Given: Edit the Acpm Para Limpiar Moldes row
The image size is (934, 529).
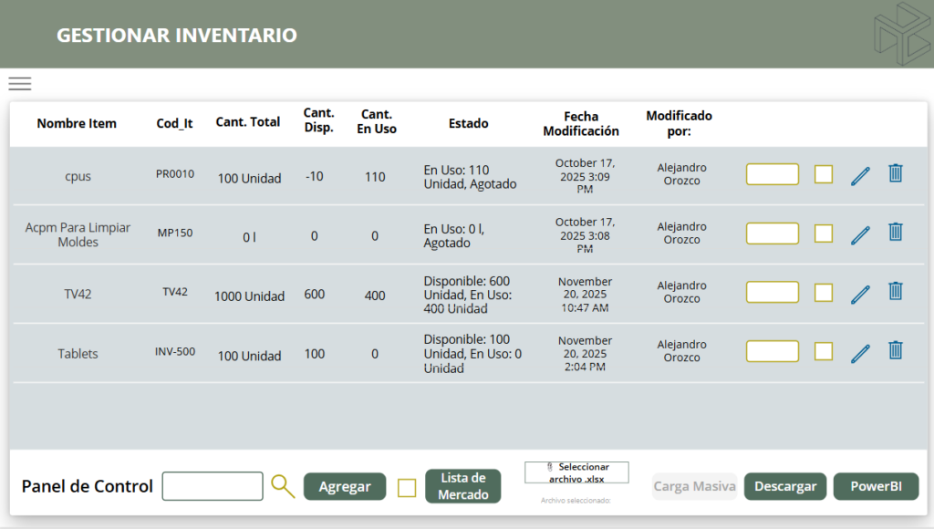Looking at the screenshot, I should 860,234.
